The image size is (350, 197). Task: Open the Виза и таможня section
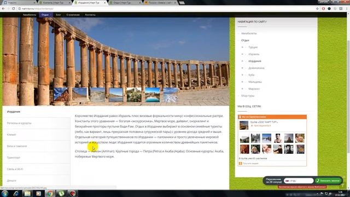coord(37,146)
